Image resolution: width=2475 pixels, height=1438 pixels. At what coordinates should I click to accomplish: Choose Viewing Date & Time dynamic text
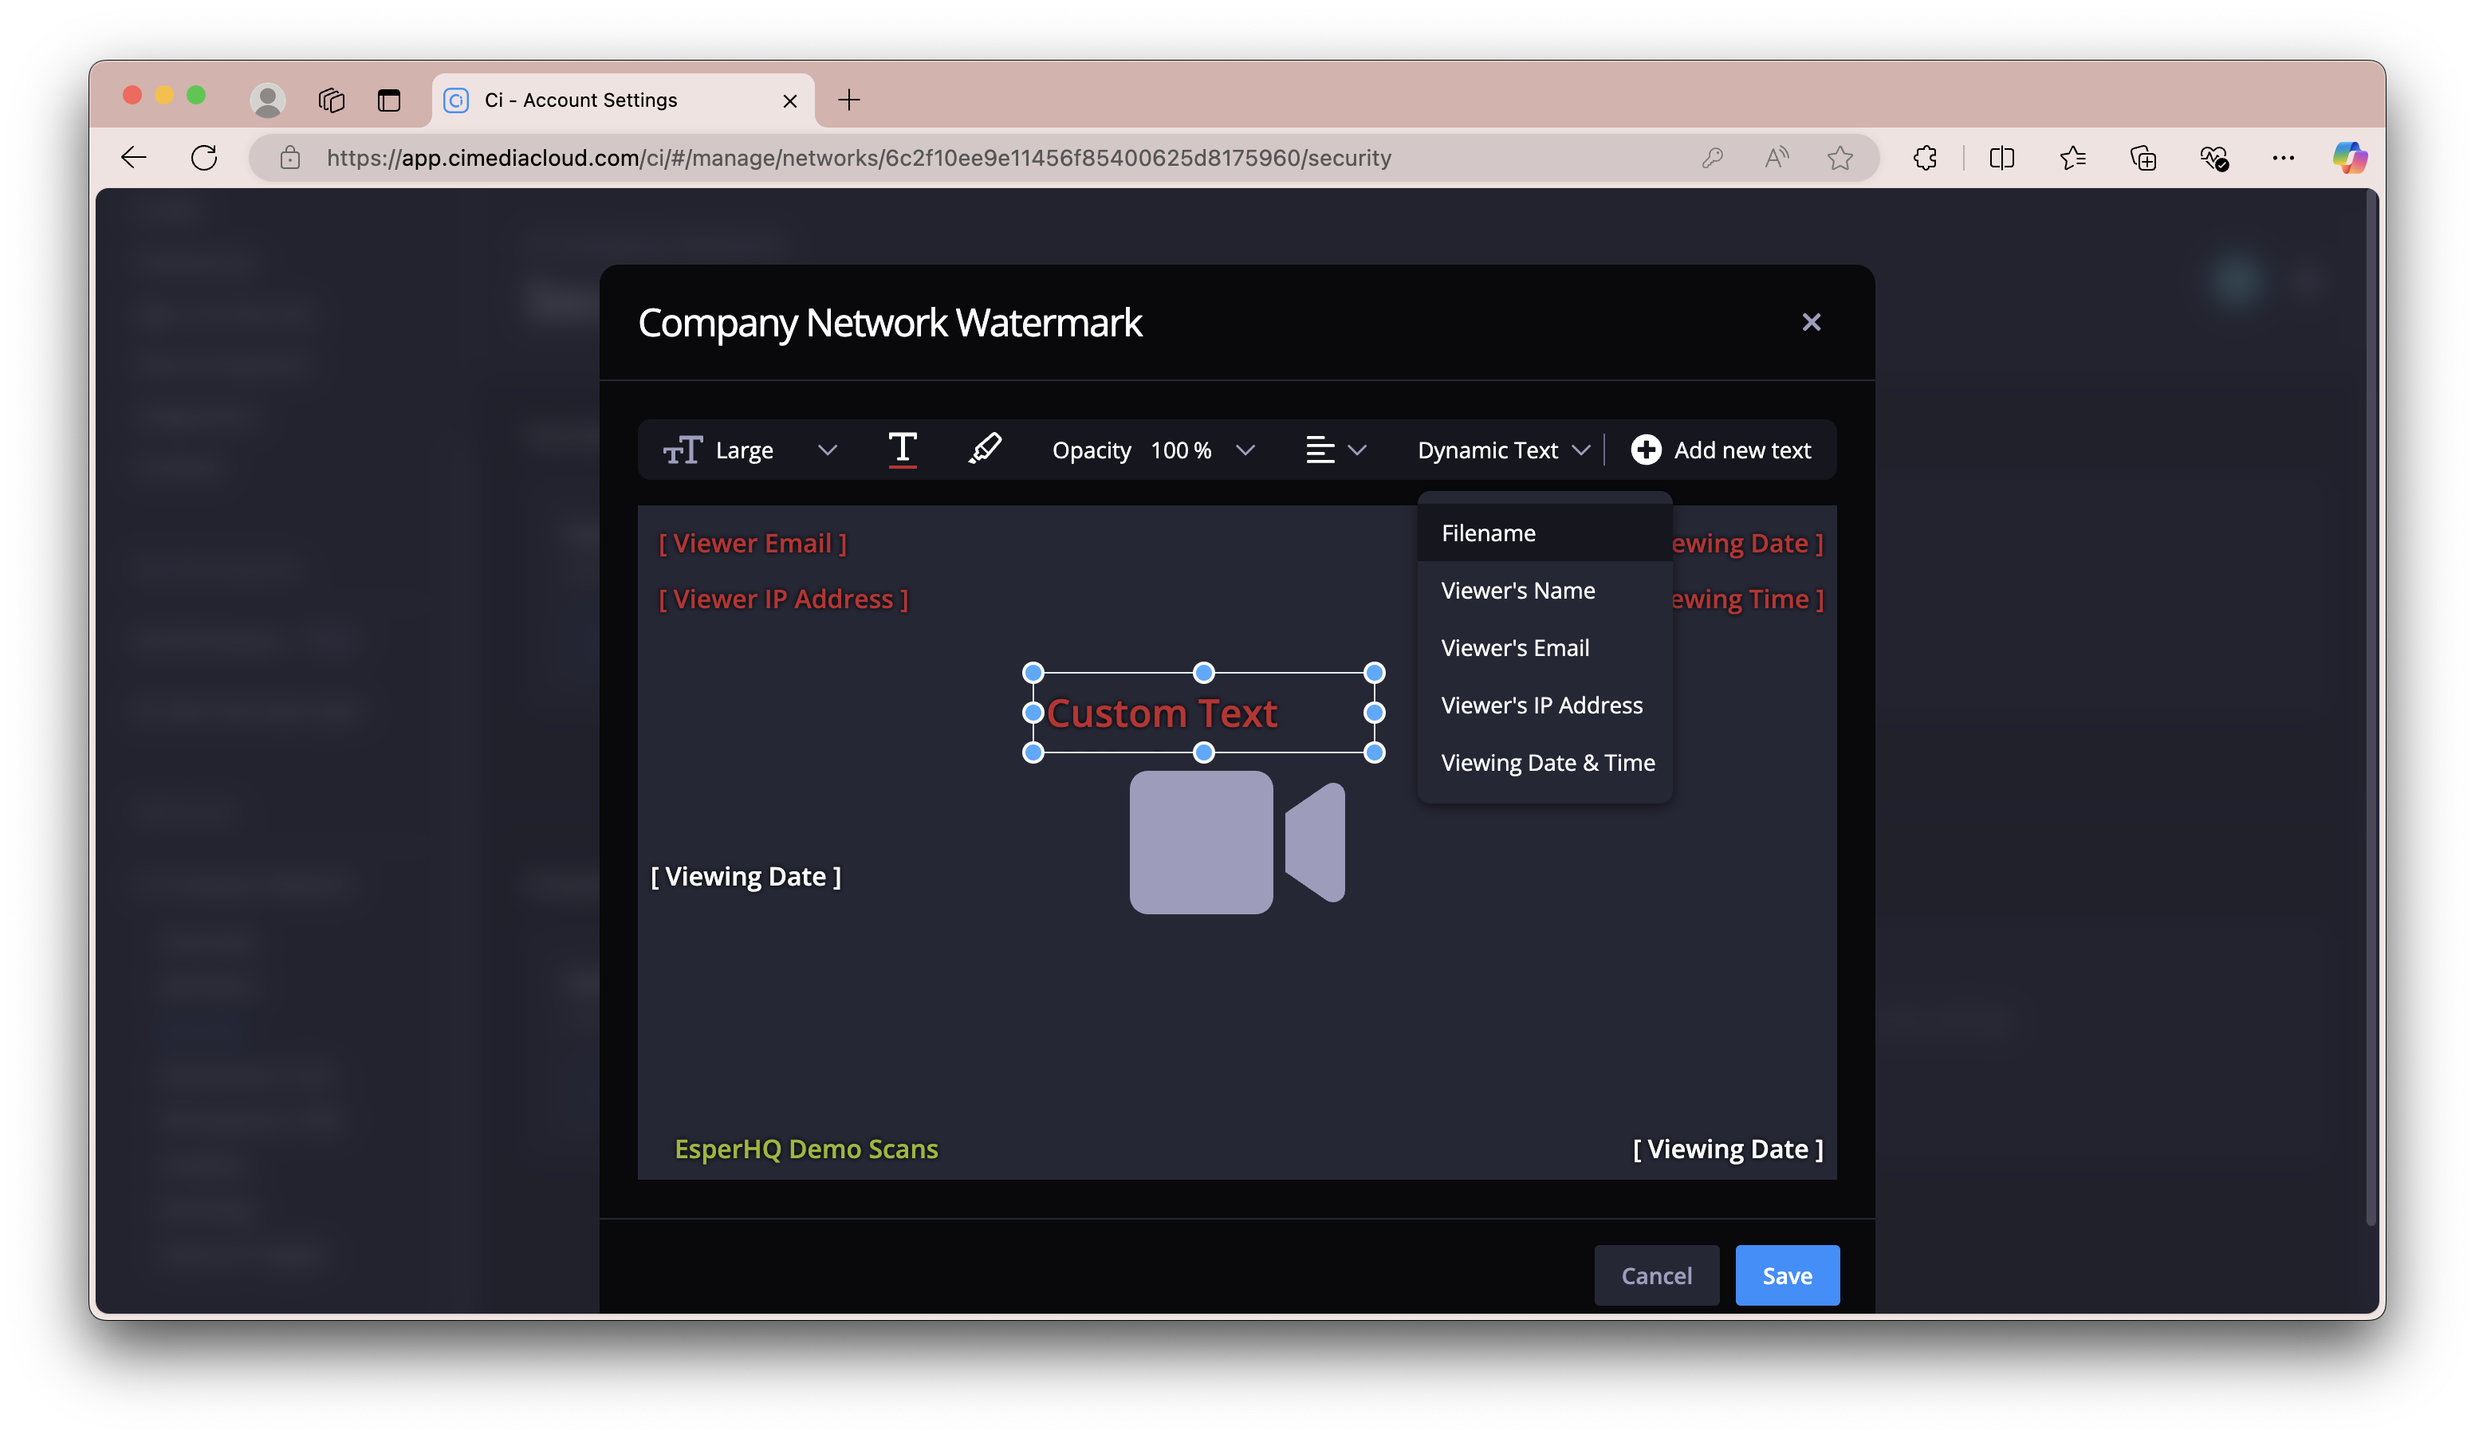(x=1544, y=763)
